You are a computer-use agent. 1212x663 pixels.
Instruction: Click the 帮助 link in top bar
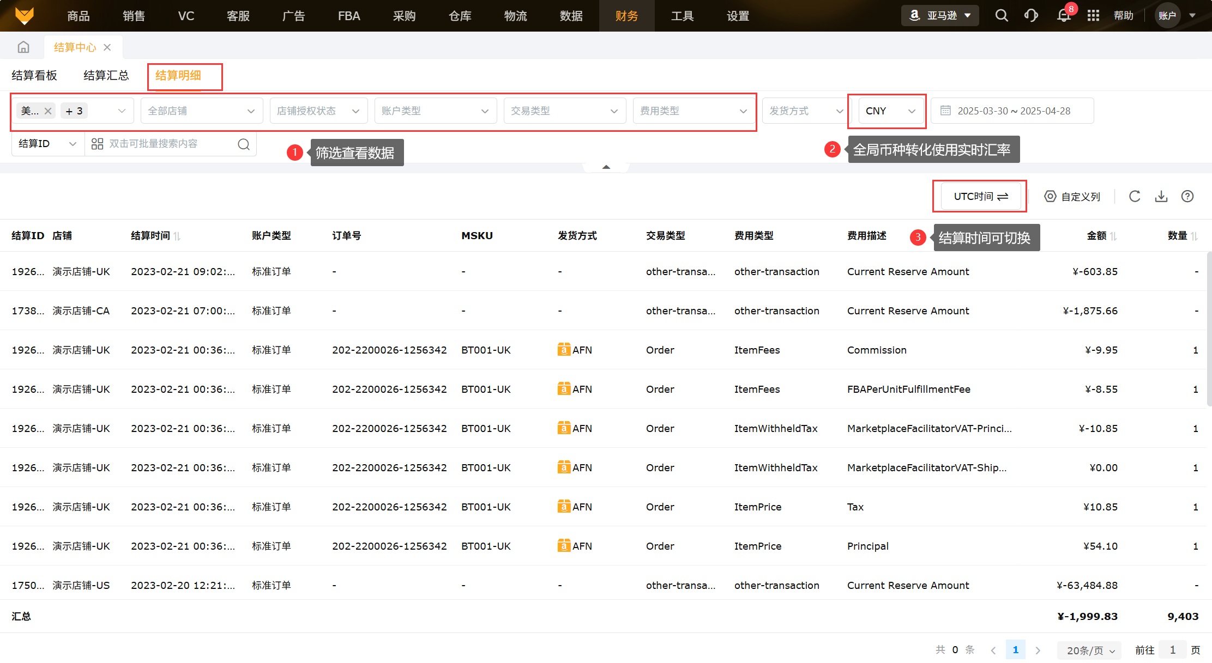[x=1123, y=16]
